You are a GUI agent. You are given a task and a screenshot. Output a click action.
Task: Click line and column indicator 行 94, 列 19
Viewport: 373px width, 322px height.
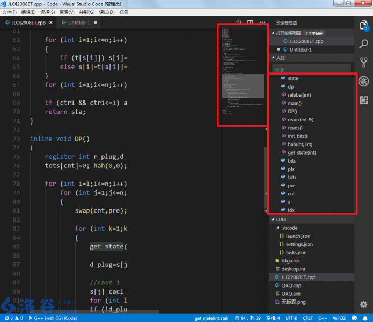(247, 318)
